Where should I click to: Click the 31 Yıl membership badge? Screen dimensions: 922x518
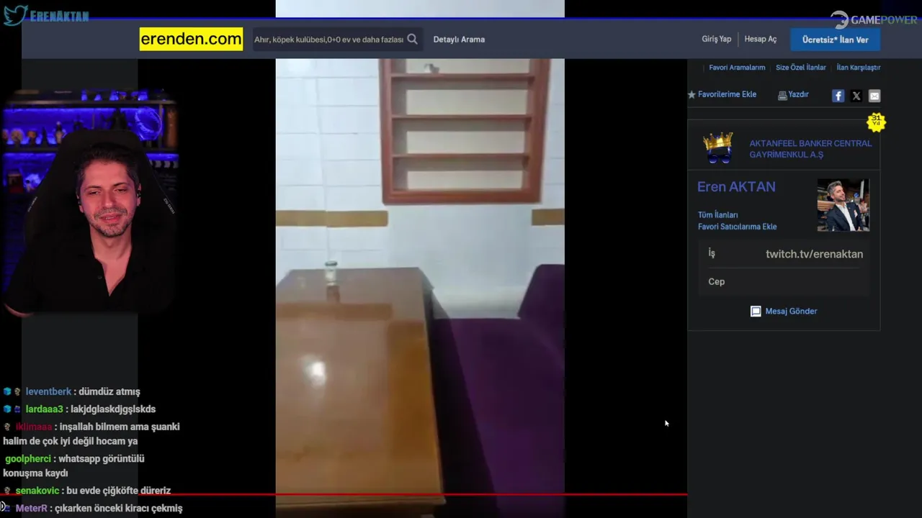tap(876, 122)
